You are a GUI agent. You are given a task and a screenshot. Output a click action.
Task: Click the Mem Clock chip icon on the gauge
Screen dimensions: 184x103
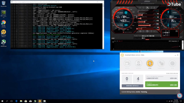pos(126,25)
